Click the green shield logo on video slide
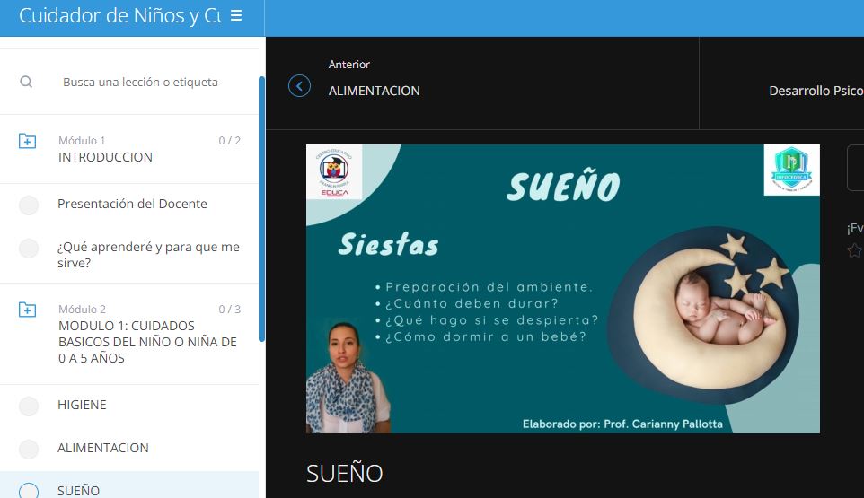Screen dimensions: 864x498 coord(791,170)
